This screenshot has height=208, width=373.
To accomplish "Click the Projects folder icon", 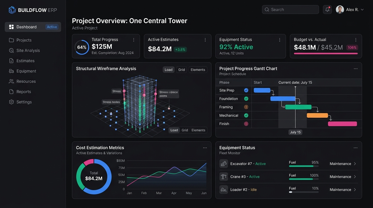I will pos(11,40).
